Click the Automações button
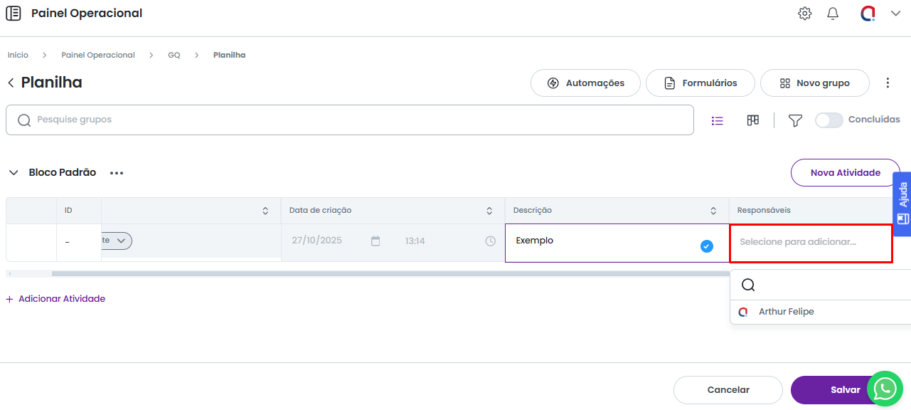 585,83
